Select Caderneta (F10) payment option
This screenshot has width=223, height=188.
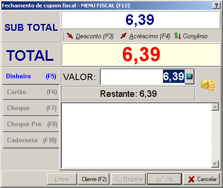31,140
